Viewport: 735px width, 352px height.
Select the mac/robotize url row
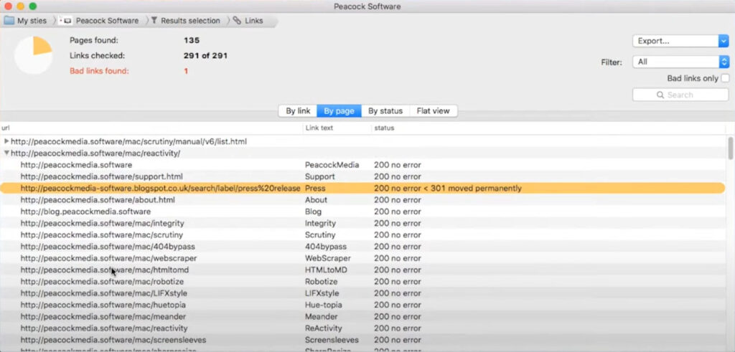tap(362, 282)
